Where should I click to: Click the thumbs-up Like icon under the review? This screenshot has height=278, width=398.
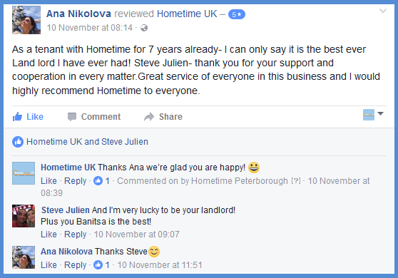pyautogui.click(x=18, y=117)
